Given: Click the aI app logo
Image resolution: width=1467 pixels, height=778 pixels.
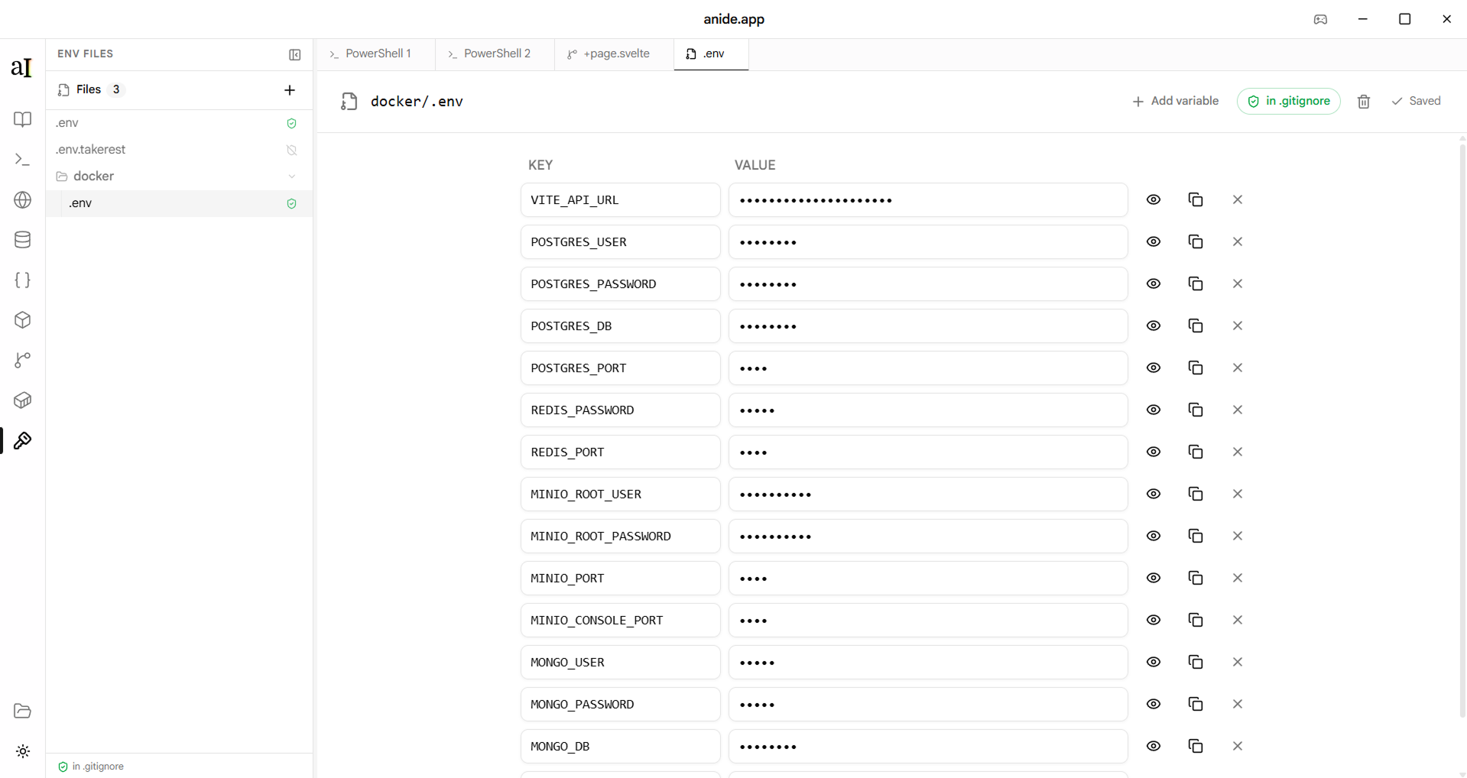Looking at the screenshot, I should [x=21, y=67].
